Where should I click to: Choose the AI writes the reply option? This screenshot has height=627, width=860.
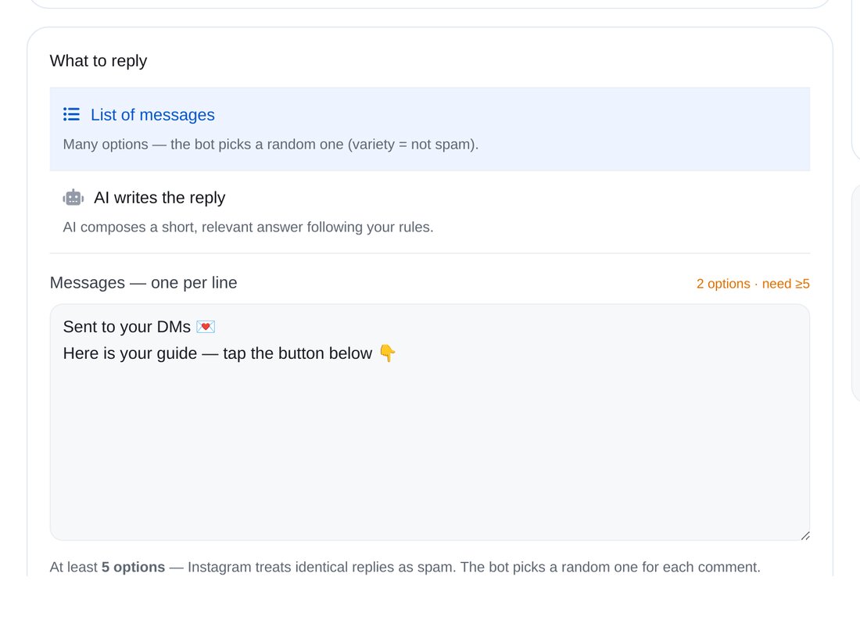(x=429, y=212)
